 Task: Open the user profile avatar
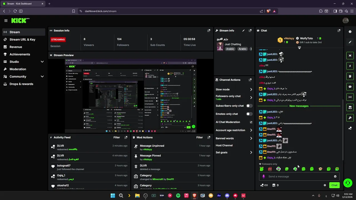346,21
